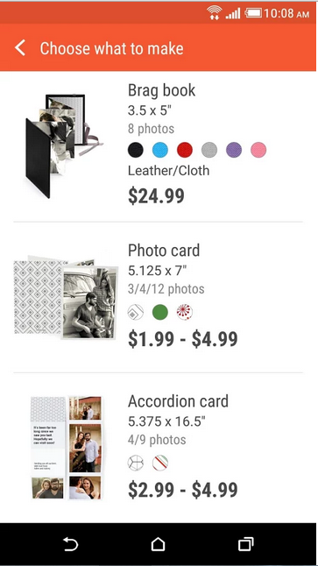Select the Accordion card title

[178, 401]
